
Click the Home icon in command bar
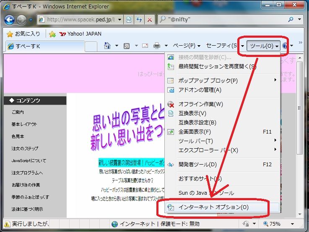[107, 46]
